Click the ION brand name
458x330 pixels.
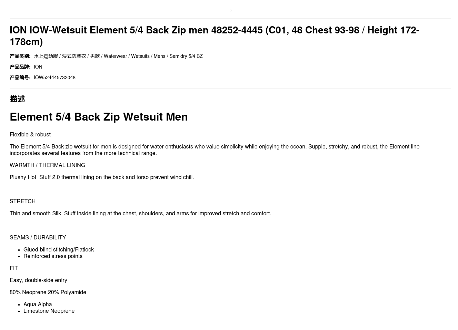click(38, 67)
